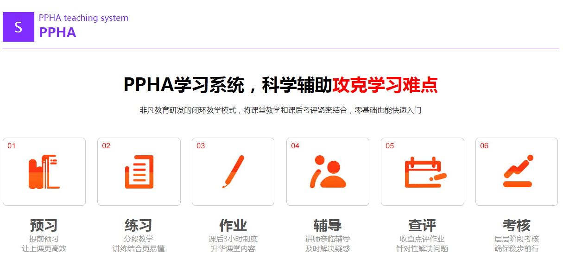The height and width of the screenshot is (253, 563).
Task: Click the 针对性解决问题 description line
Action: coord(422,248)
